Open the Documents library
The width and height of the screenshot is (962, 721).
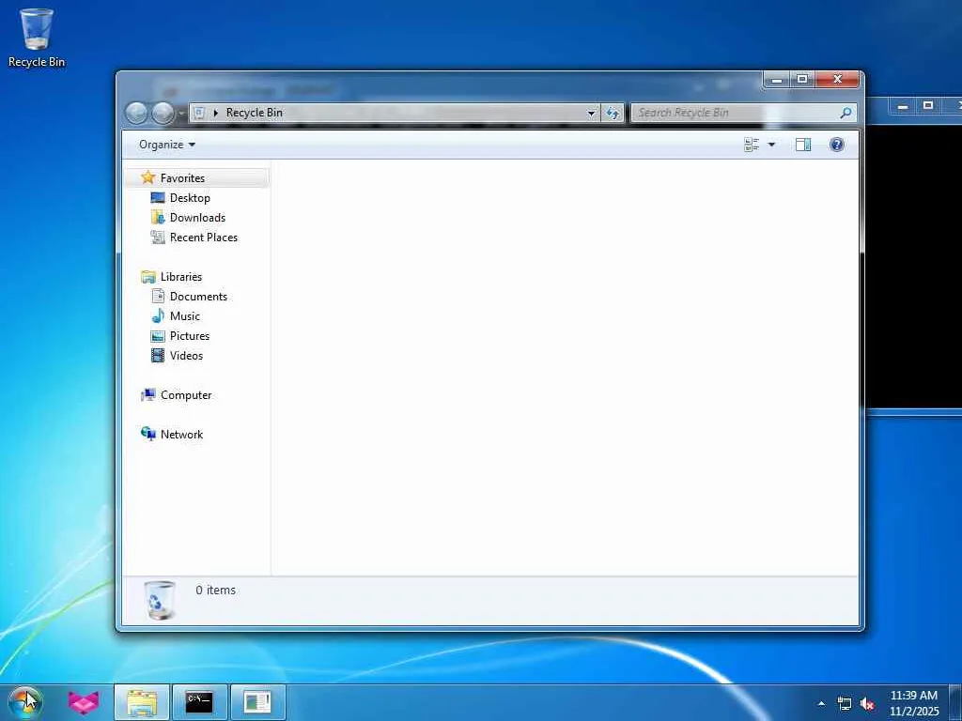pos(198,296)
